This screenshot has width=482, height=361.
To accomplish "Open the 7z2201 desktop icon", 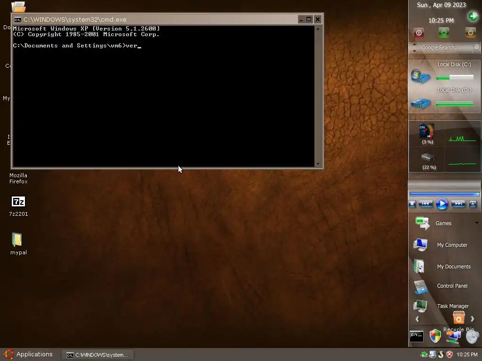I will (18, 202).
